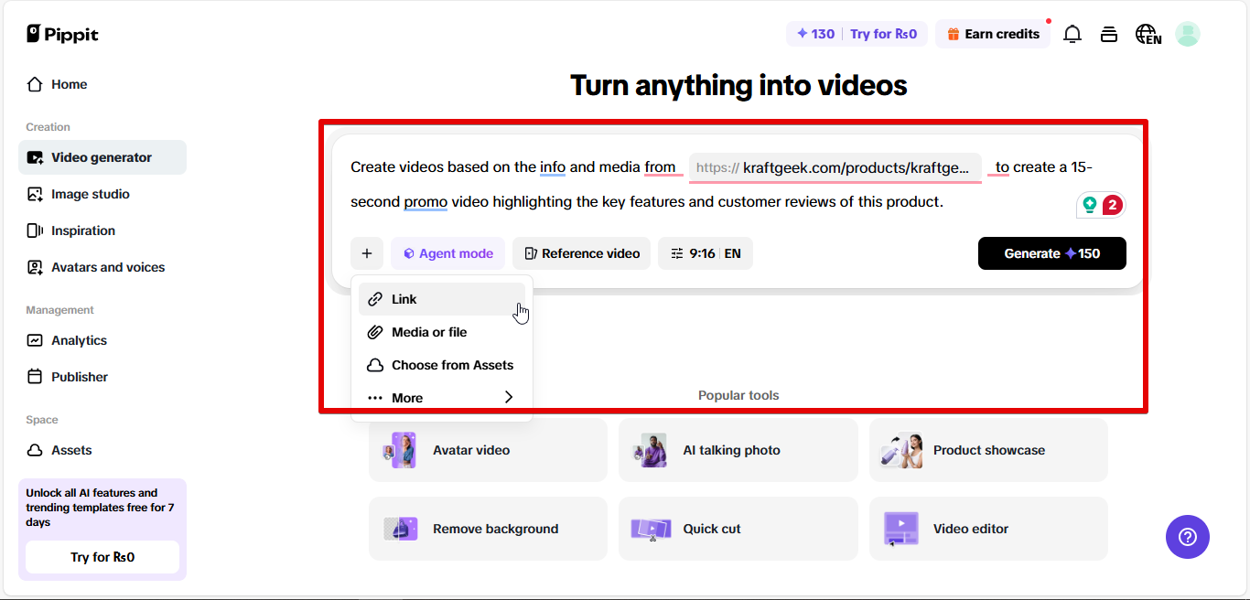
Task: Select Avatars and voices
Action: [107, 267]
